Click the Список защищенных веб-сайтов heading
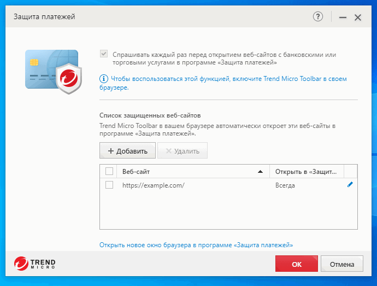 tap(150, 115)
